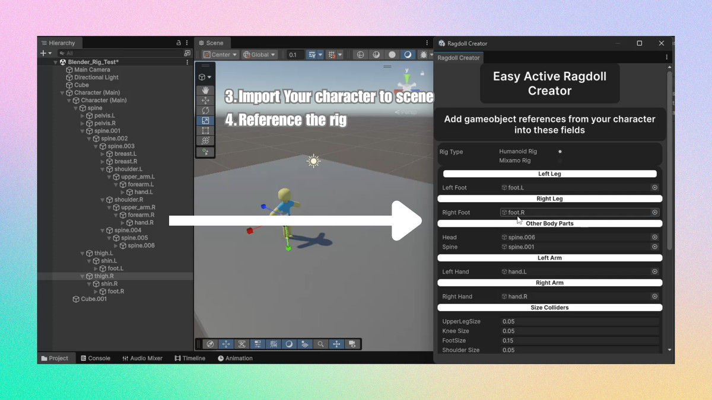The width and height of the screenshot is (712, 400).
Task: Switch to the Rect tool
Action: (205, 129)
